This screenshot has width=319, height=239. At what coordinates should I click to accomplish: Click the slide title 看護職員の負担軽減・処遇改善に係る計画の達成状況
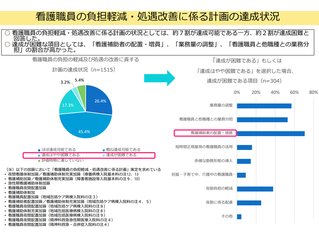[x=158, y=17]
